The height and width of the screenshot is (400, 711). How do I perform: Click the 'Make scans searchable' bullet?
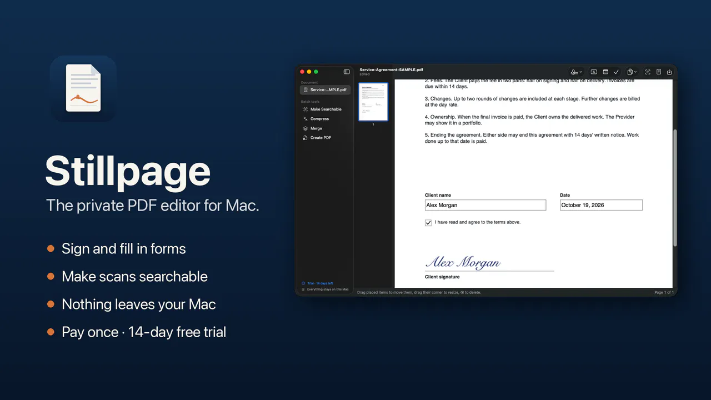(134, 277)
